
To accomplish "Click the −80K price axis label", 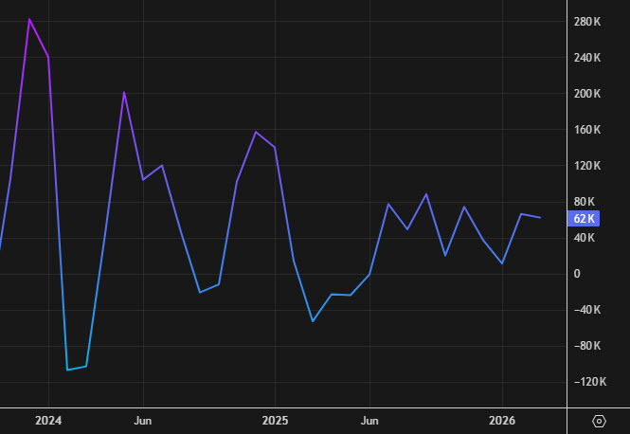I will (x=587, y=346).
